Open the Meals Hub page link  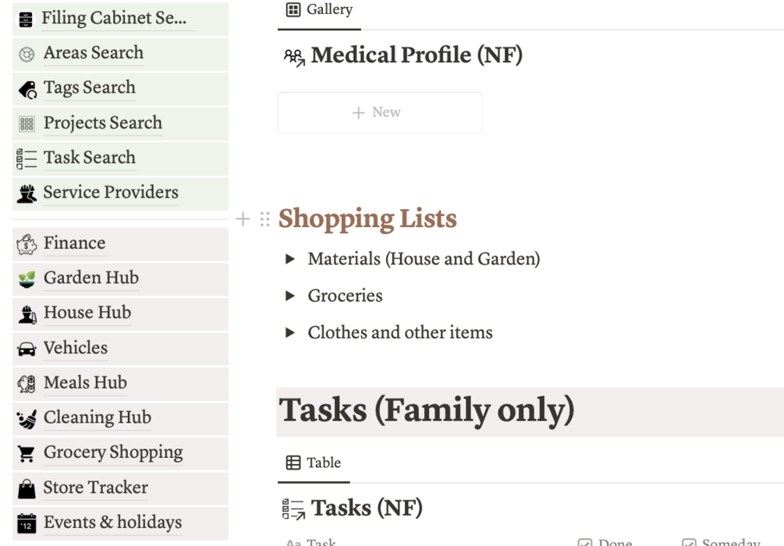[x=85, y=383]
